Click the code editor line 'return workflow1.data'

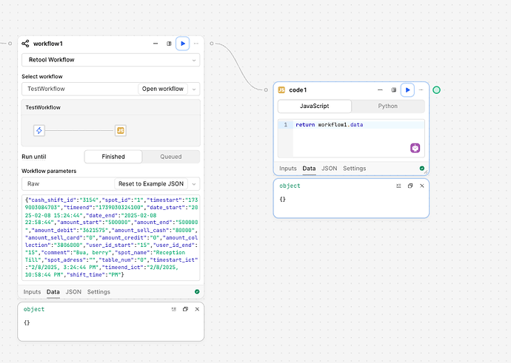click(x=329, y=125)
